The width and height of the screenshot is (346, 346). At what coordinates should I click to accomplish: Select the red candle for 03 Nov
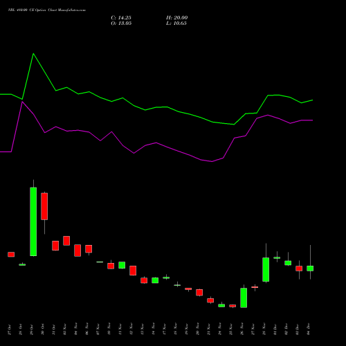pyautogui.click(x=66, y=241)
